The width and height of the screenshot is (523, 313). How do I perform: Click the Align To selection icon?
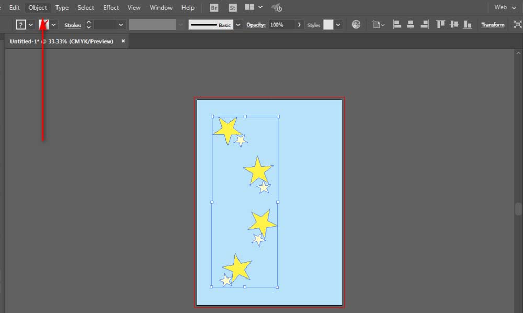pos(378,25)
